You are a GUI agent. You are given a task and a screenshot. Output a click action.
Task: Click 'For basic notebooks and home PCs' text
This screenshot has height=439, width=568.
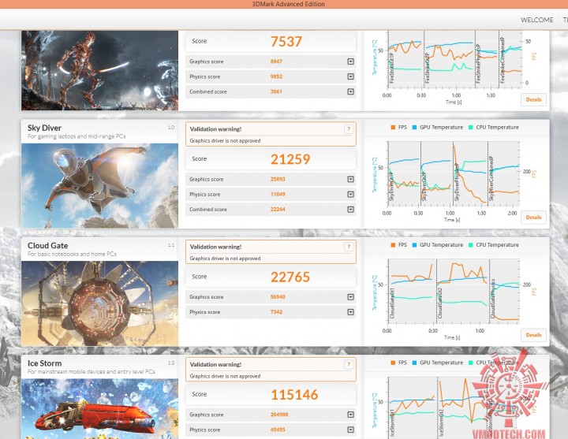[x=72, y=254]
